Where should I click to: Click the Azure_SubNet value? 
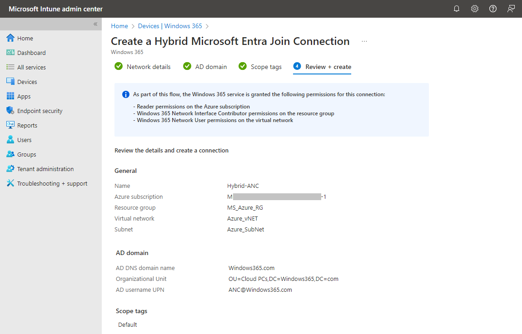246,230
